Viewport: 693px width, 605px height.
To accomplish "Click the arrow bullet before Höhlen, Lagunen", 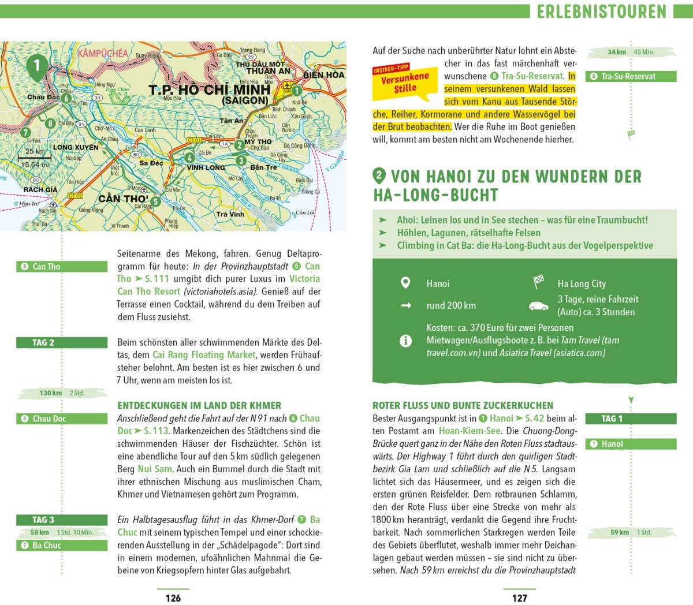I will tap(382, 233).
